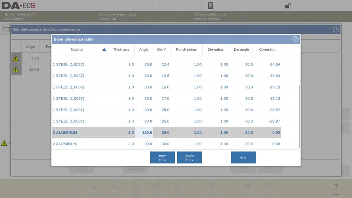
Task: Select the STEEL row with correction -19.13 and Die V 17.0
Action: (166, 98)
